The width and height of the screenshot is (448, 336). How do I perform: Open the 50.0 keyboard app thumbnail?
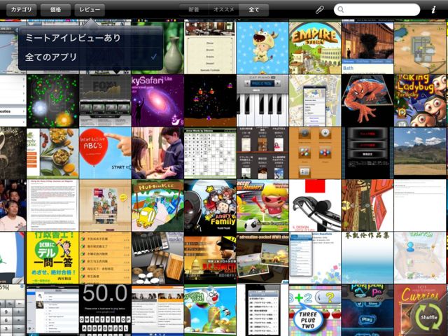click(x=105, y=310)
